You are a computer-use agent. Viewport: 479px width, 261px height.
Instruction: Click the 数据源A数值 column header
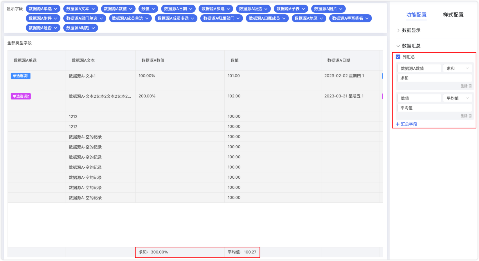tap(153, 60)
